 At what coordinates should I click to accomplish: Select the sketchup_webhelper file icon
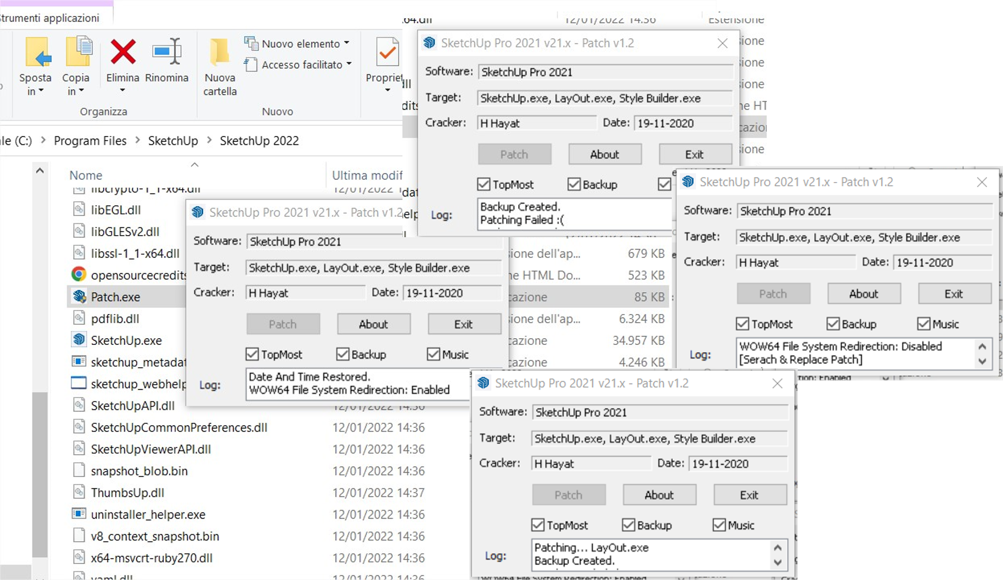(79, 383)
